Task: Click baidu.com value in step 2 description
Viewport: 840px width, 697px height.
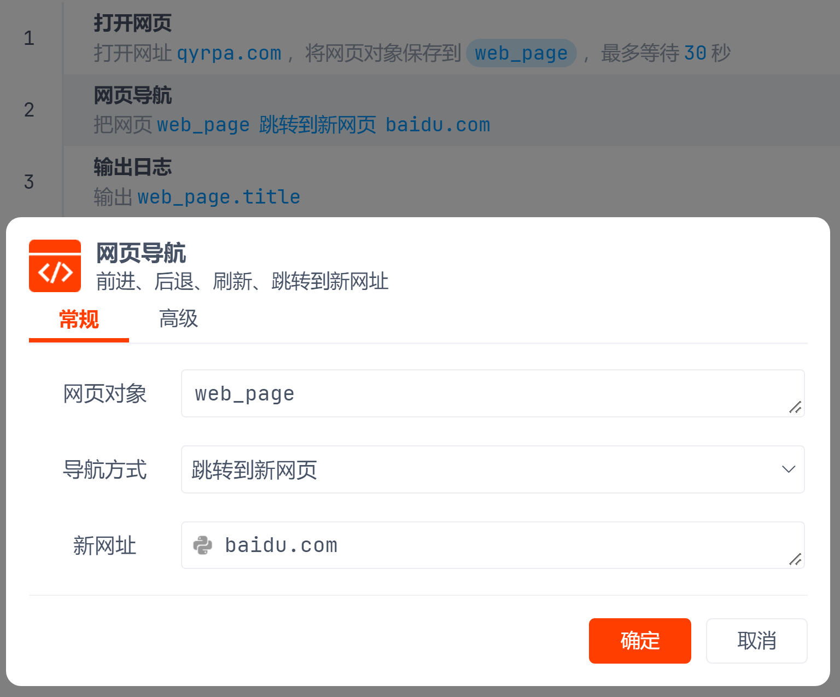Action: [437, 125]
